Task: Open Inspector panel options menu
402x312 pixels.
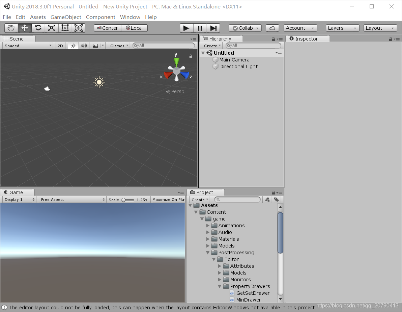Action: pos(397,39)
